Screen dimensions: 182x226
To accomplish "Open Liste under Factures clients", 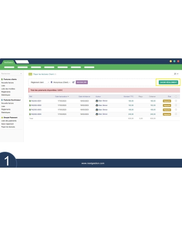I will pos(3,86).
